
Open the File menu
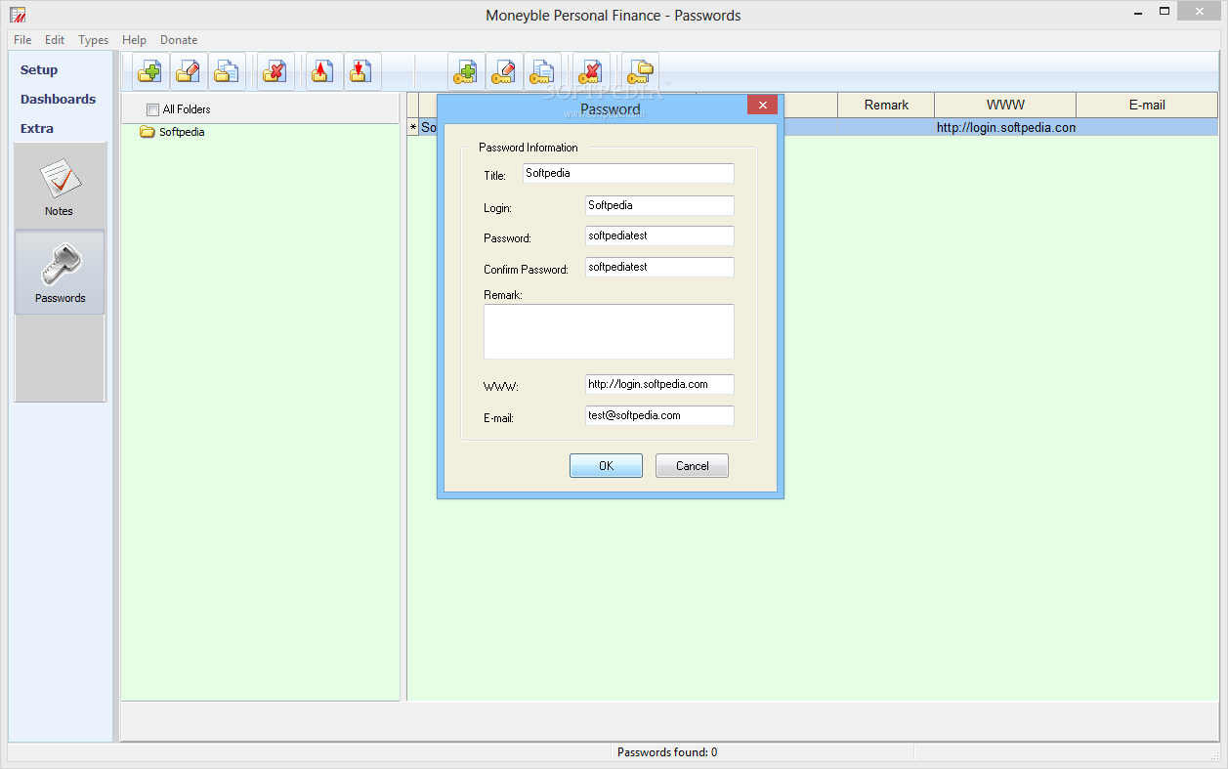[22, 40]
